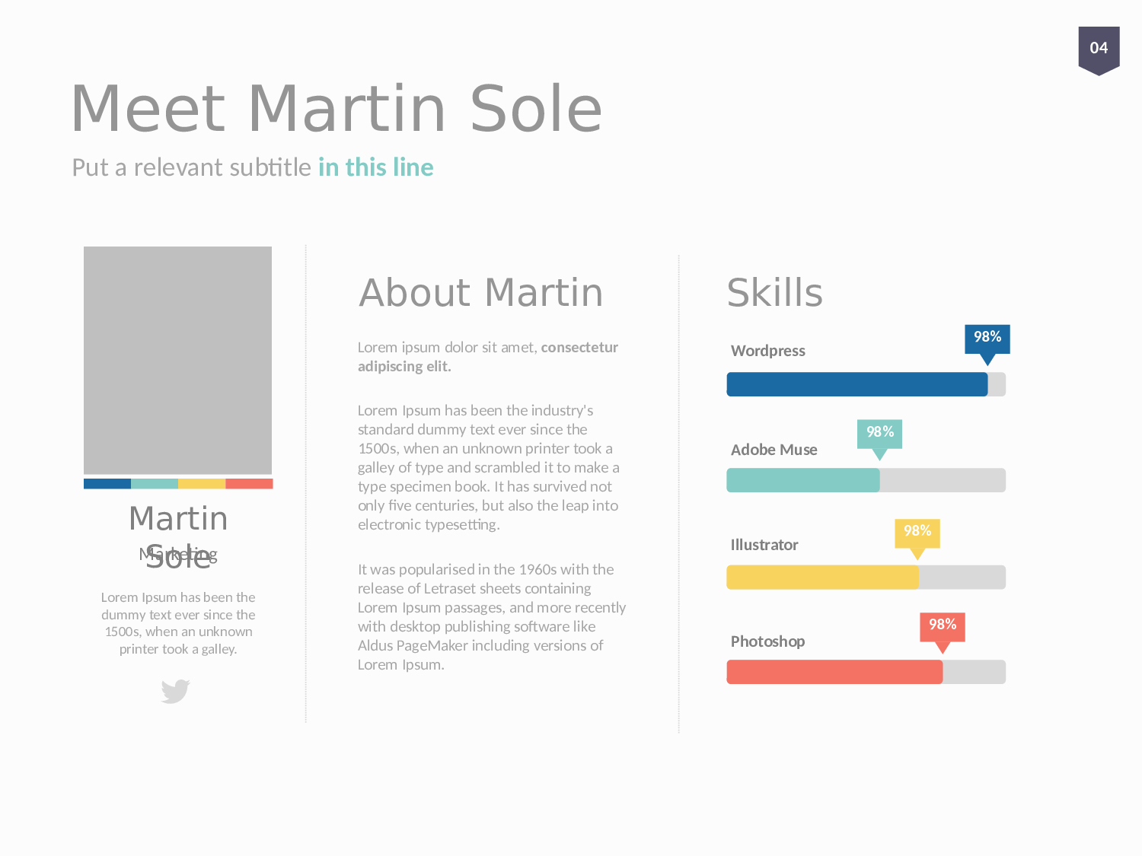Viewport: 1142px width, 856px height.
Task: Select the Meet Martin Sole title
Action: pyautogui.click(x=337, y=109)
